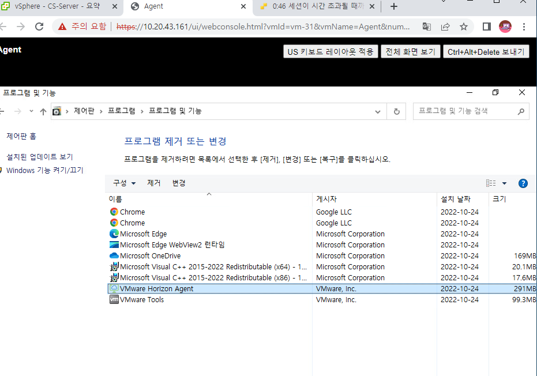The image size is (537, 376).
Task: Click the URL address field
Action: (262, 27)
